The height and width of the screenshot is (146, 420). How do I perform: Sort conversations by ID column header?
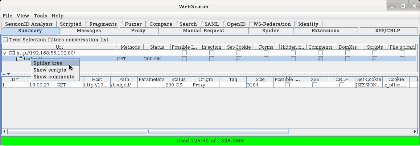(x=15, y=80)
